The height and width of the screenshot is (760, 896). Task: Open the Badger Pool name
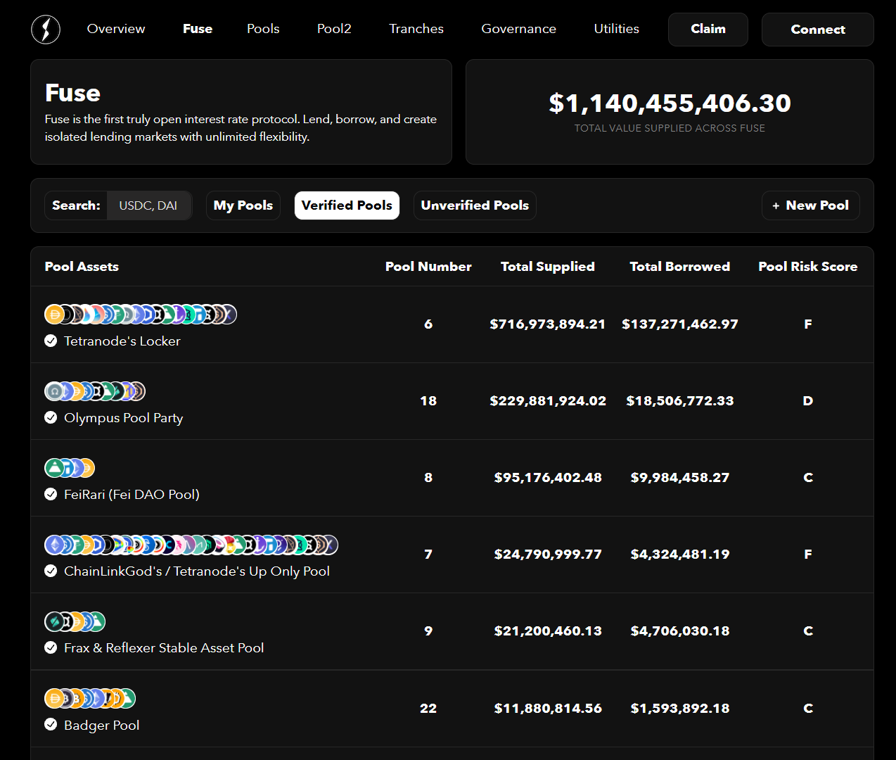pos(102,725)
